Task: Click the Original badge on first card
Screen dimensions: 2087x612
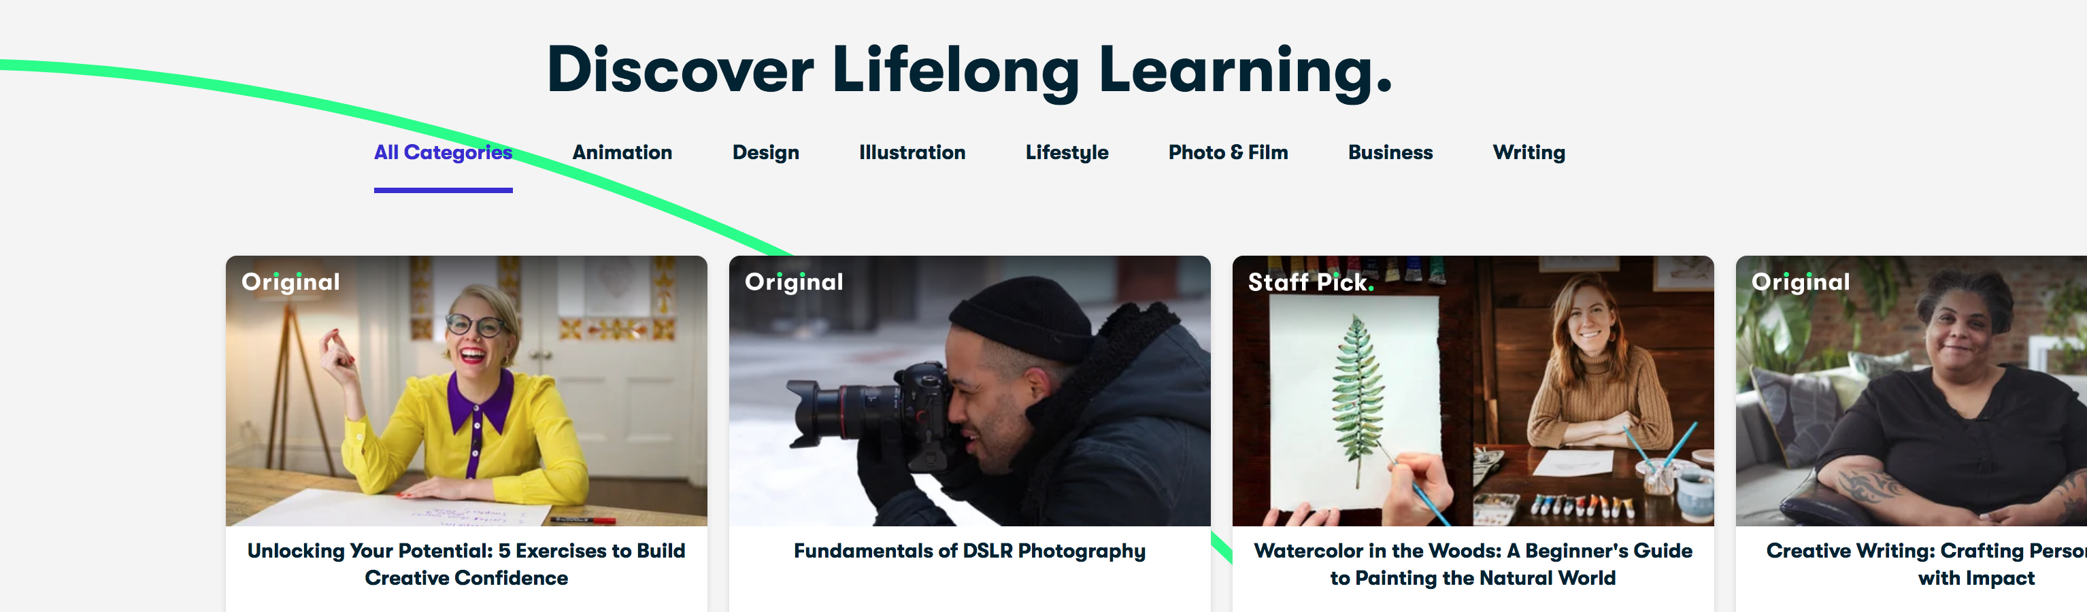Action: click(291, 282)
